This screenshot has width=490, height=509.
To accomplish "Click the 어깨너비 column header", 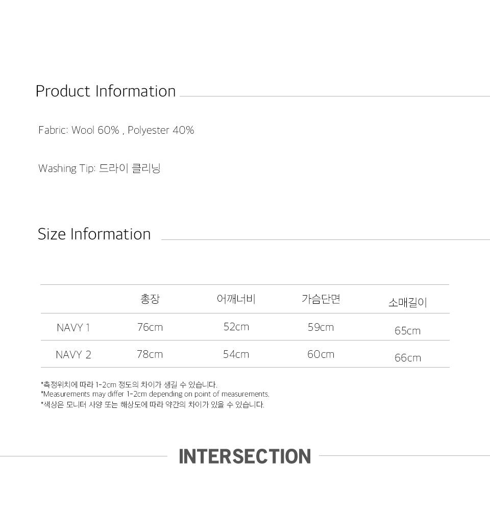I will (x=236, y=299).
